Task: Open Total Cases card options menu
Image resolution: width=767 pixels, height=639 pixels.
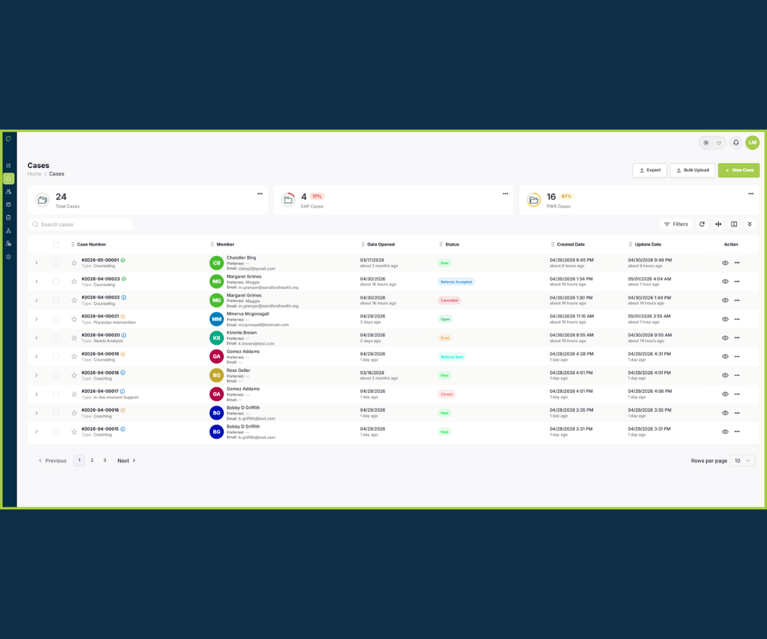Action: coord(260,194)
